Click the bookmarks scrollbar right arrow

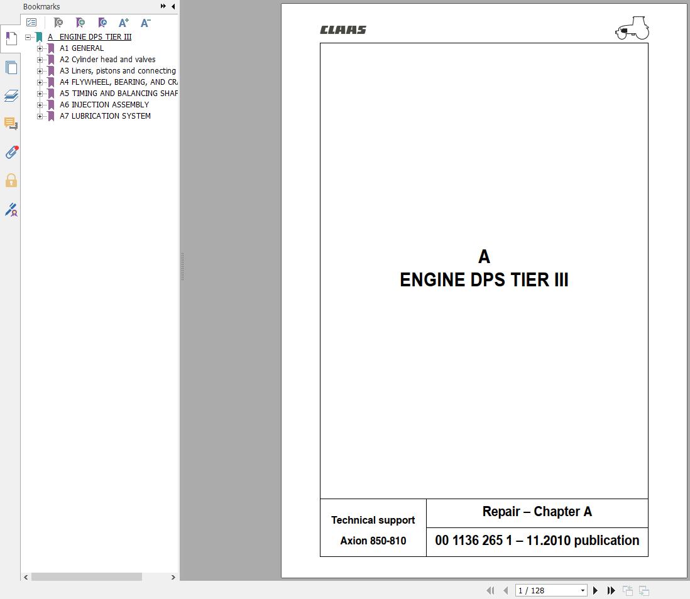pyautogui.click(x=173, y=577)
